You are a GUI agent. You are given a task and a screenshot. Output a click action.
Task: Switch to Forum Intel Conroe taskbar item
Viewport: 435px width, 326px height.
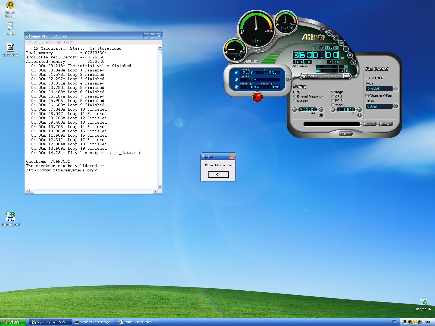[138, 322]
